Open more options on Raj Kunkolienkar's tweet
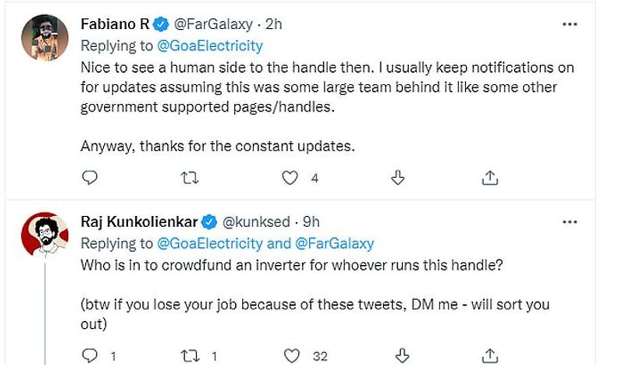The width and height of the screenshot is (624, 365). coord(569,222)
